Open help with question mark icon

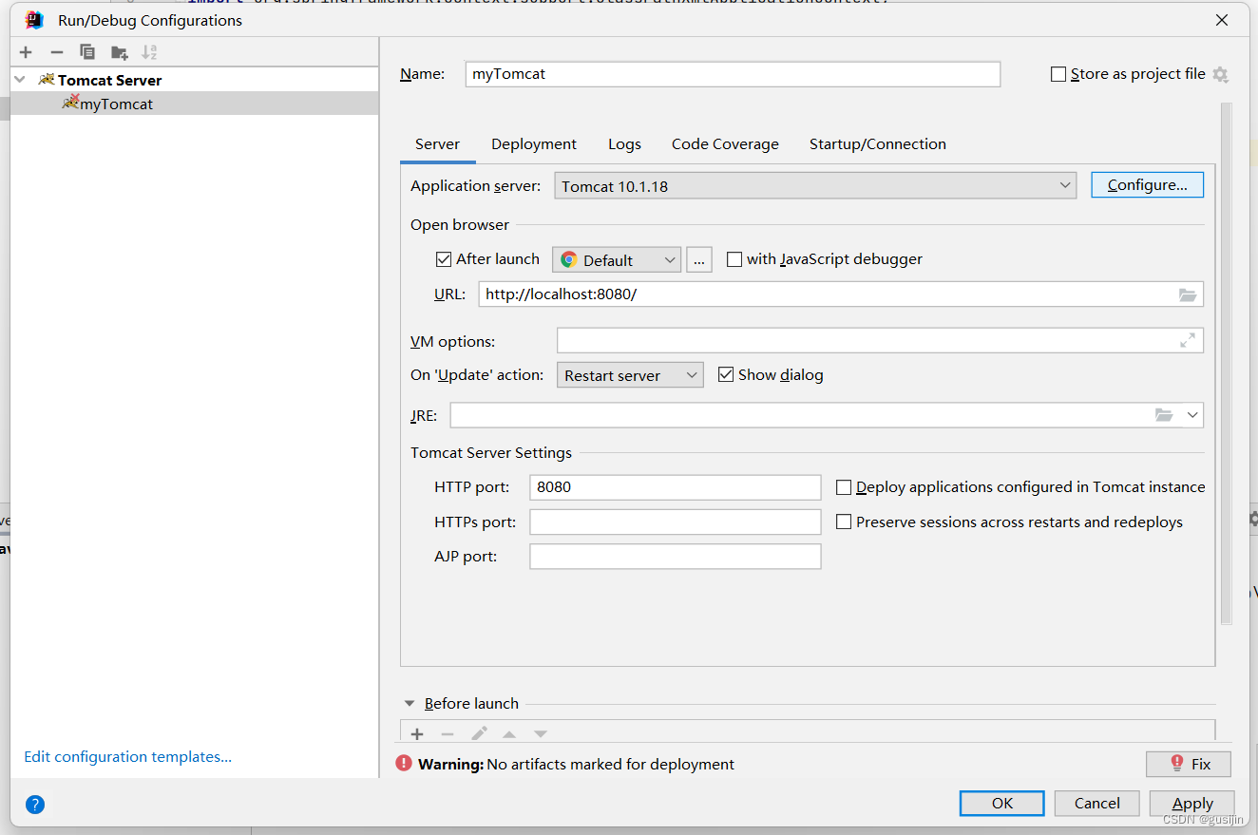(35, 805)
